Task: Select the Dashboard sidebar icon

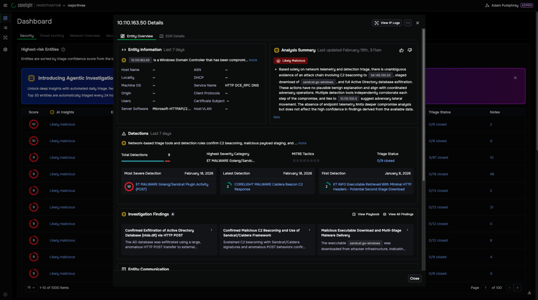Action: (x=5, y=18)
